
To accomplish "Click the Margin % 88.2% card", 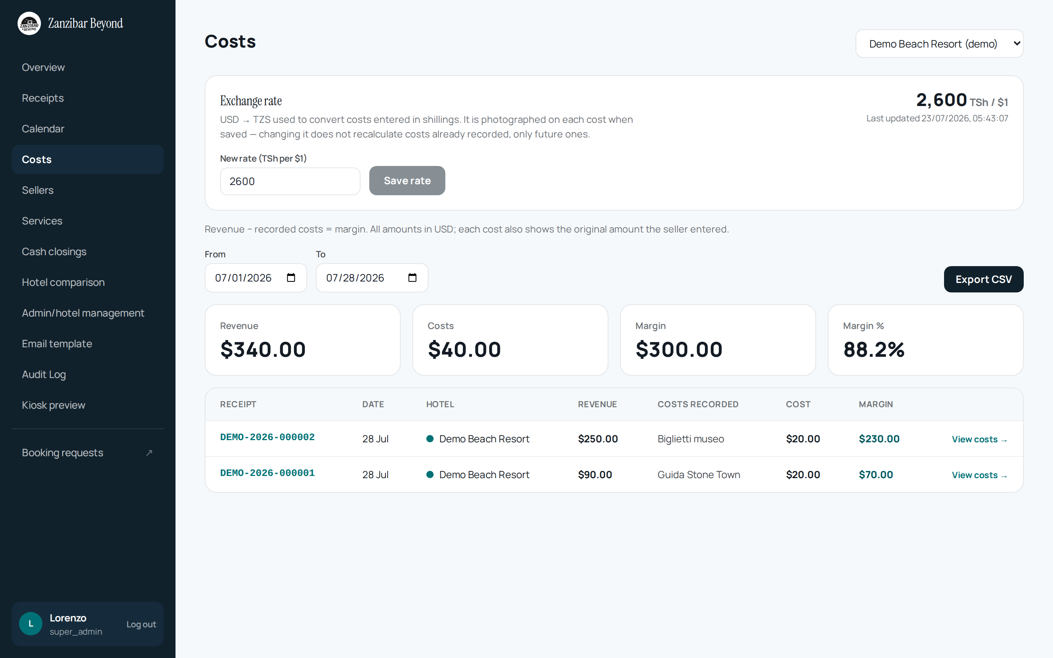I will coord(925,340).
